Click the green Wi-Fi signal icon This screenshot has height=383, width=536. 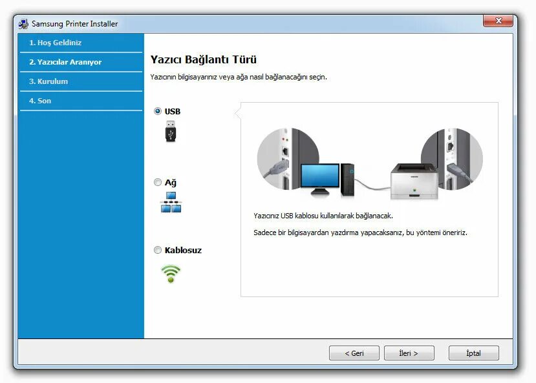click(x=171, y=274)
